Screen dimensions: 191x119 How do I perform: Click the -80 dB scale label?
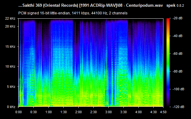click(178, 71)
